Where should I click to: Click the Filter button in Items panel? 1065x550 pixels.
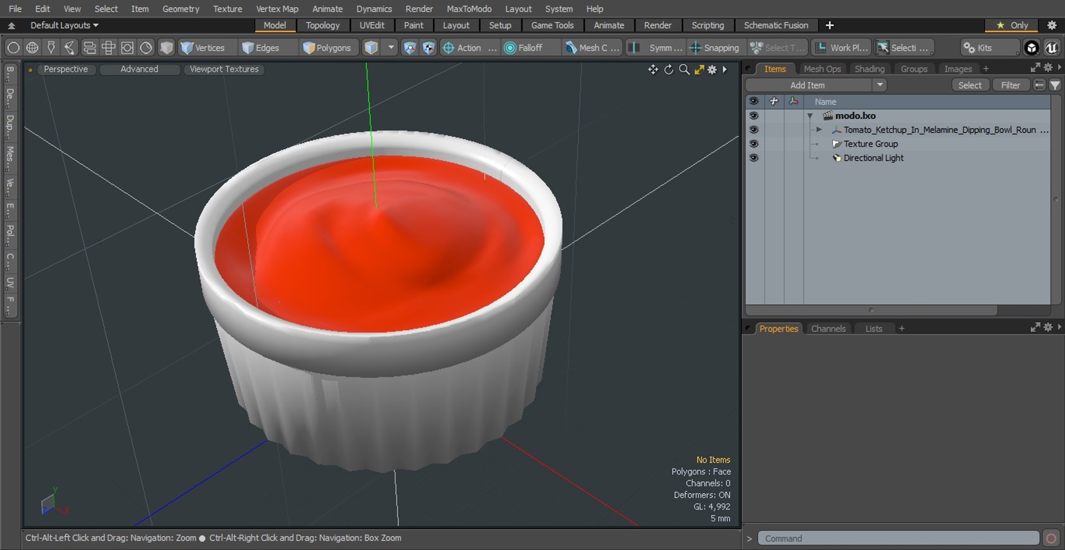click(1010, 85)
